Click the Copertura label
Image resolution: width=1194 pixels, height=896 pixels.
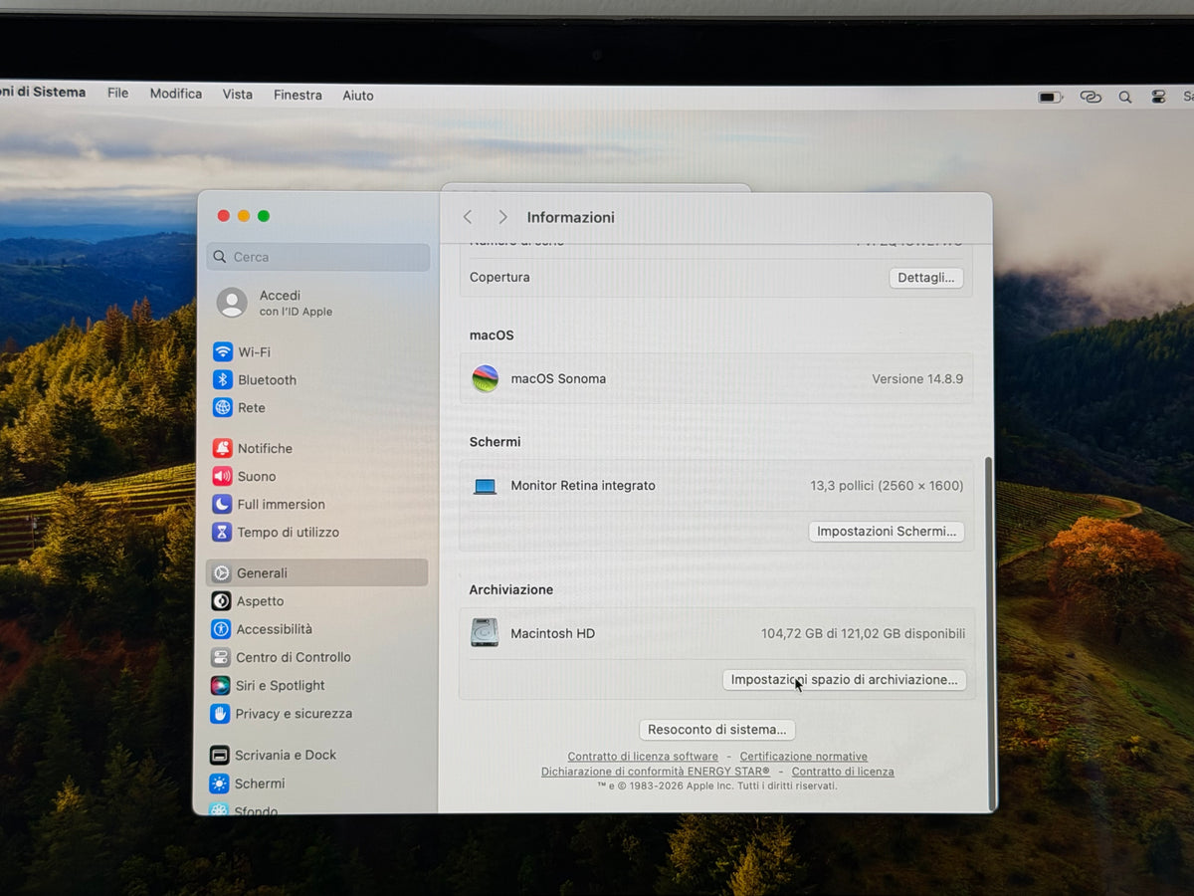(499, 277)
